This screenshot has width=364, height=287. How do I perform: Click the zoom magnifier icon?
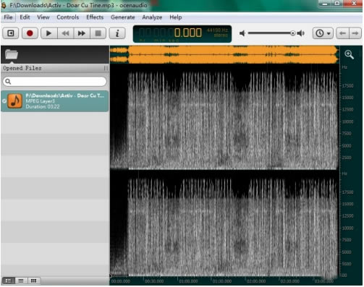(x=349, y=54)
